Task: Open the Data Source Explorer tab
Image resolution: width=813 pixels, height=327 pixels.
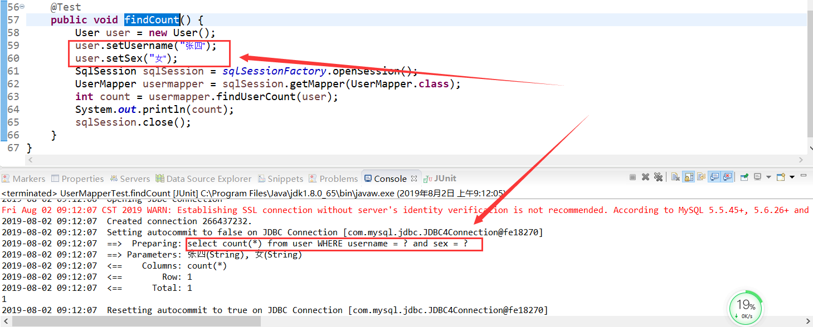Action: click(x=204, y=179)
